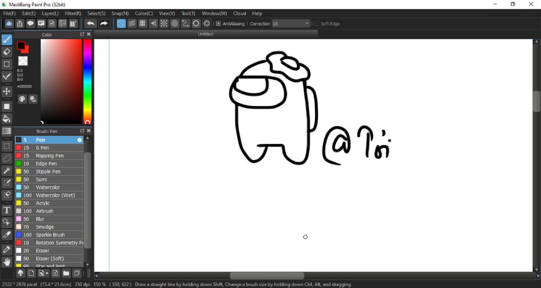The image size is (541, 288).
Task: Open the Snap menu
Action: tap(120, 13)
